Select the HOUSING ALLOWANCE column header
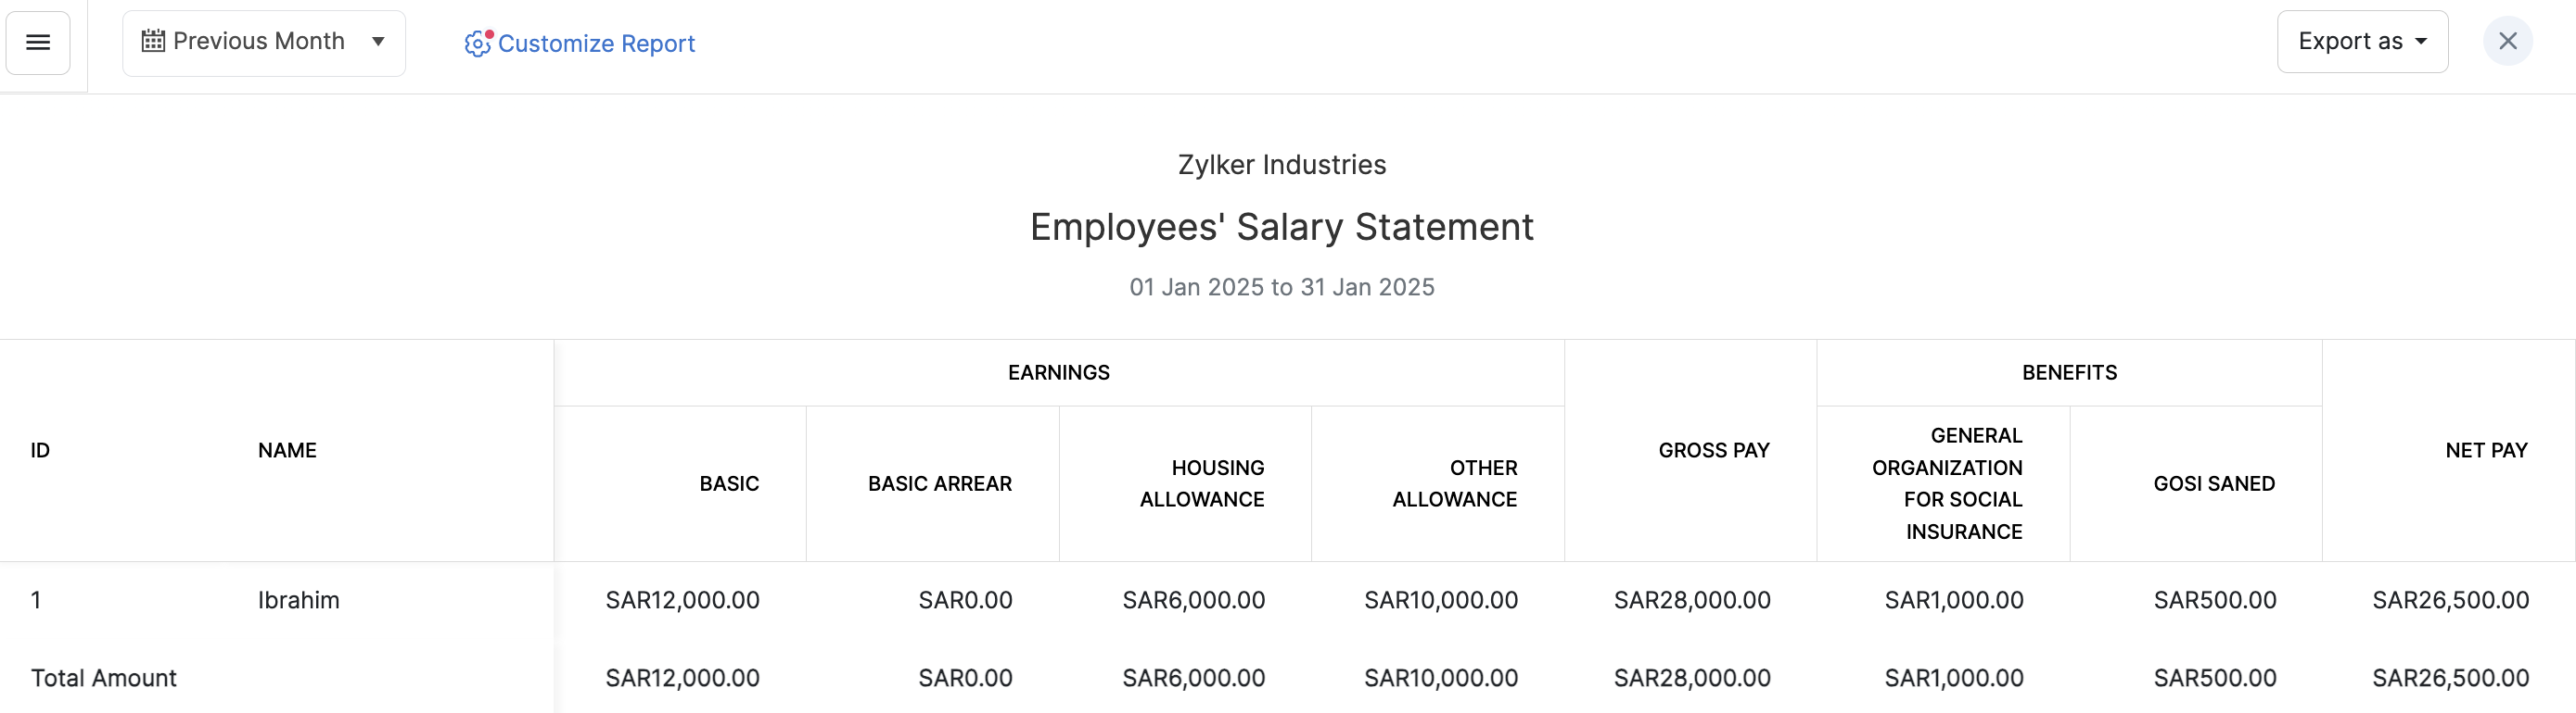This screenshot has height=713, width=2576. (1202, 484)
